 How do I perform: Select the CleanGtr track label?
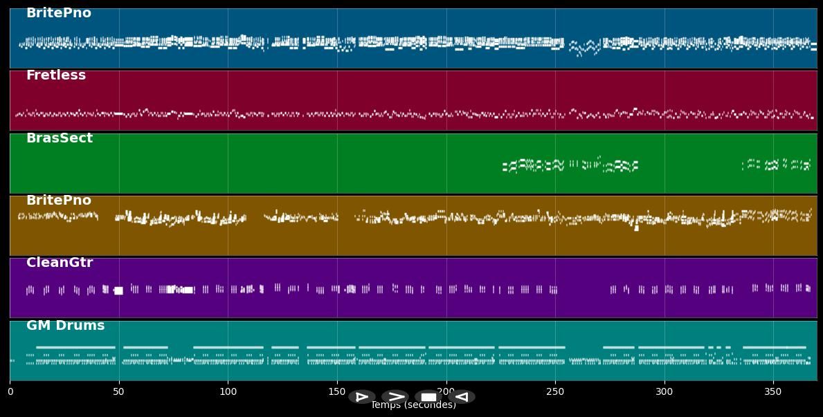[60, 263]
